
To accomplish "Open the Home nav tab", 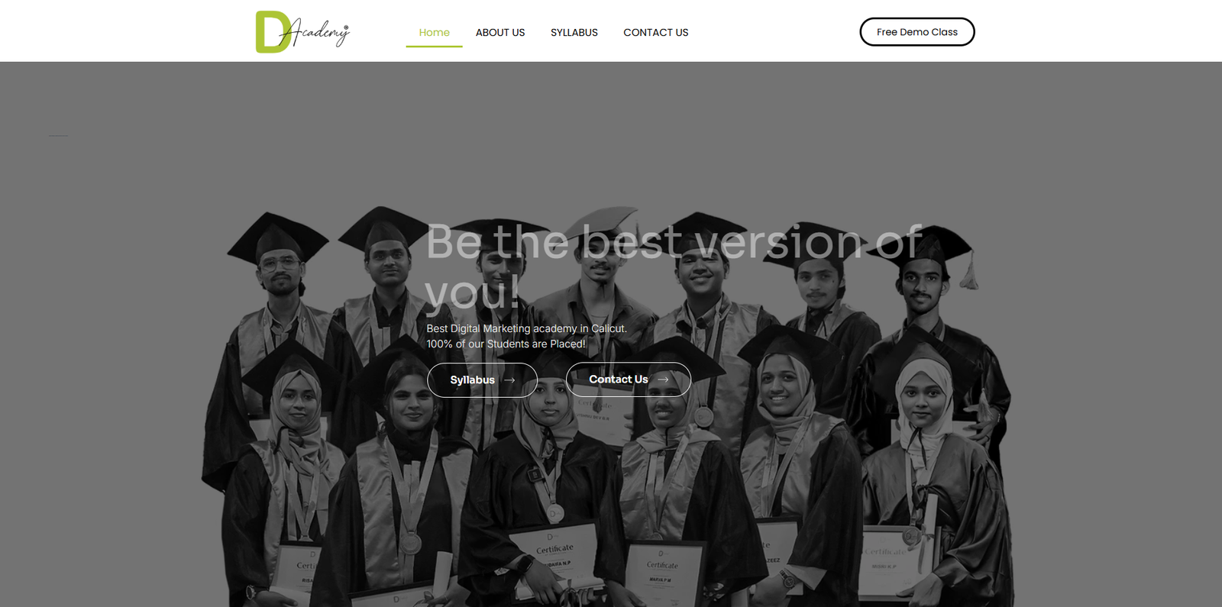I will pyautogui.click(x=434, y=33).
